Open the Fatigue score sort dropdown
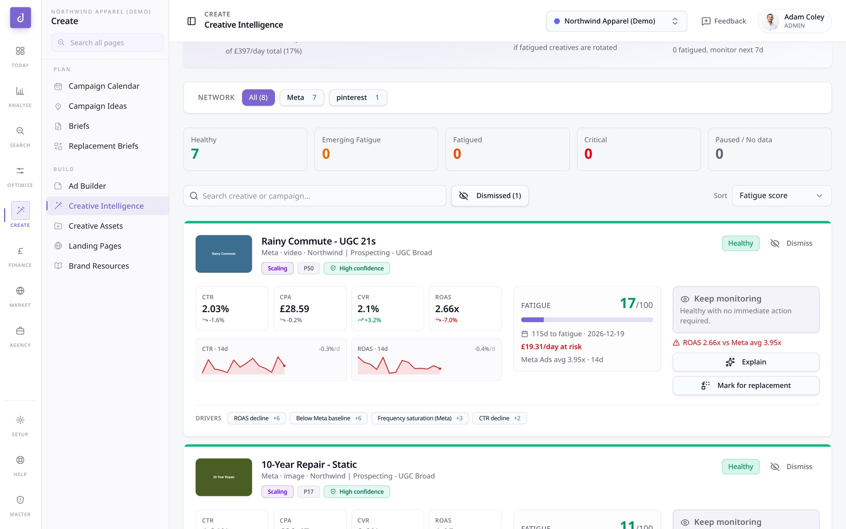The width and height of the screenshot is (846, 529). click(782, 196)
